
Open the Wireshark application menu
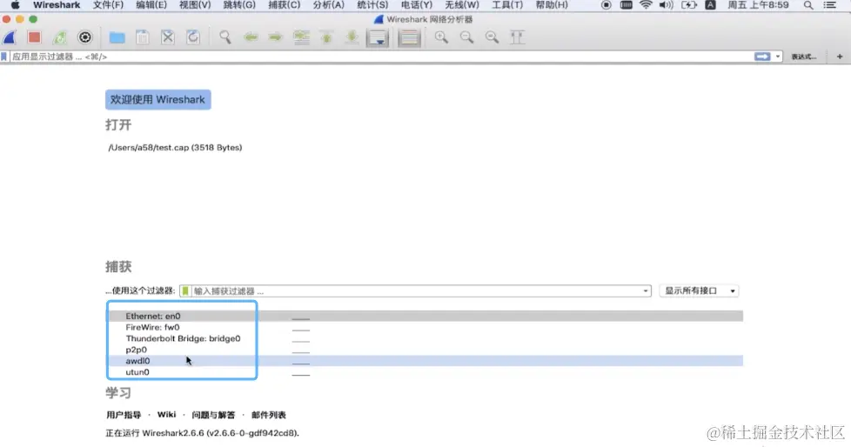point(57,5)
